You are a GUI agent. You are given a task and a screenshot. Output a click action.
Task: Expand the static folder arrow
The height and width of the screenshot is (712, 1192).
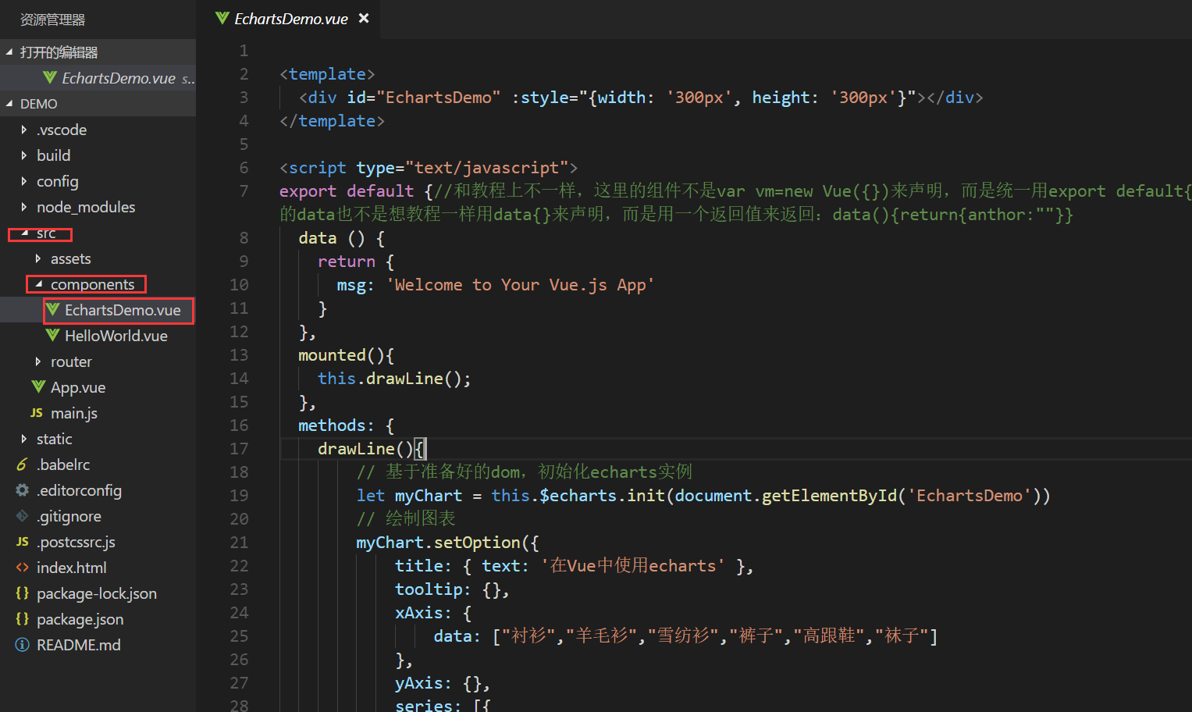point(23,439)
